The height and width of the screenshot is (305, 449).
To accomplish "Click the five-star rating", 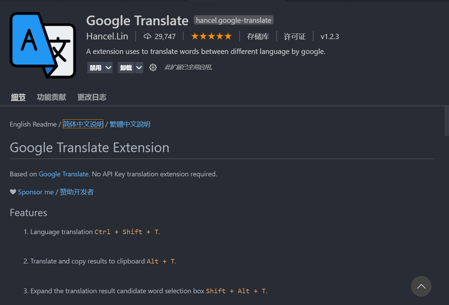I will 211,36.
